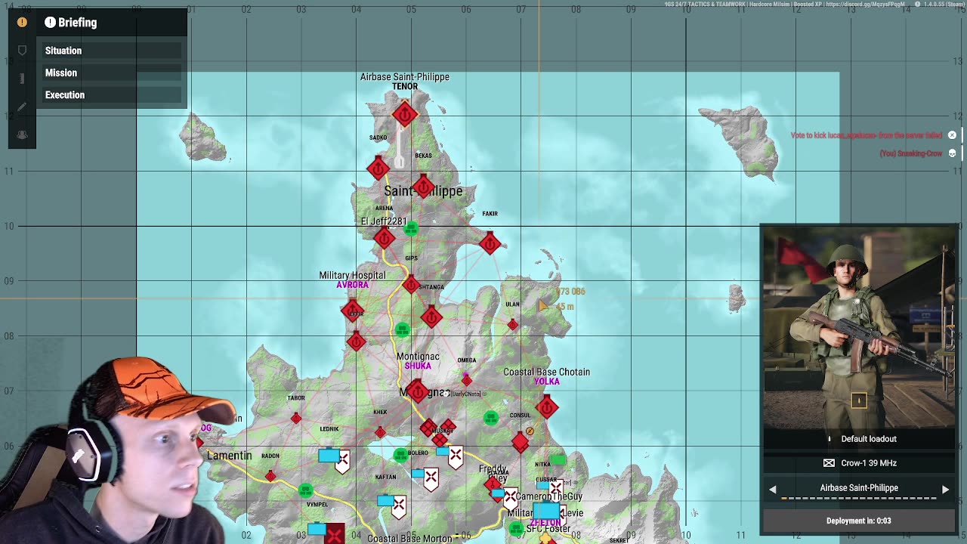This screenshot has height=544, width=967.
Task: Click orange compass icon near CONSUL
Action: tap(530, 431)
